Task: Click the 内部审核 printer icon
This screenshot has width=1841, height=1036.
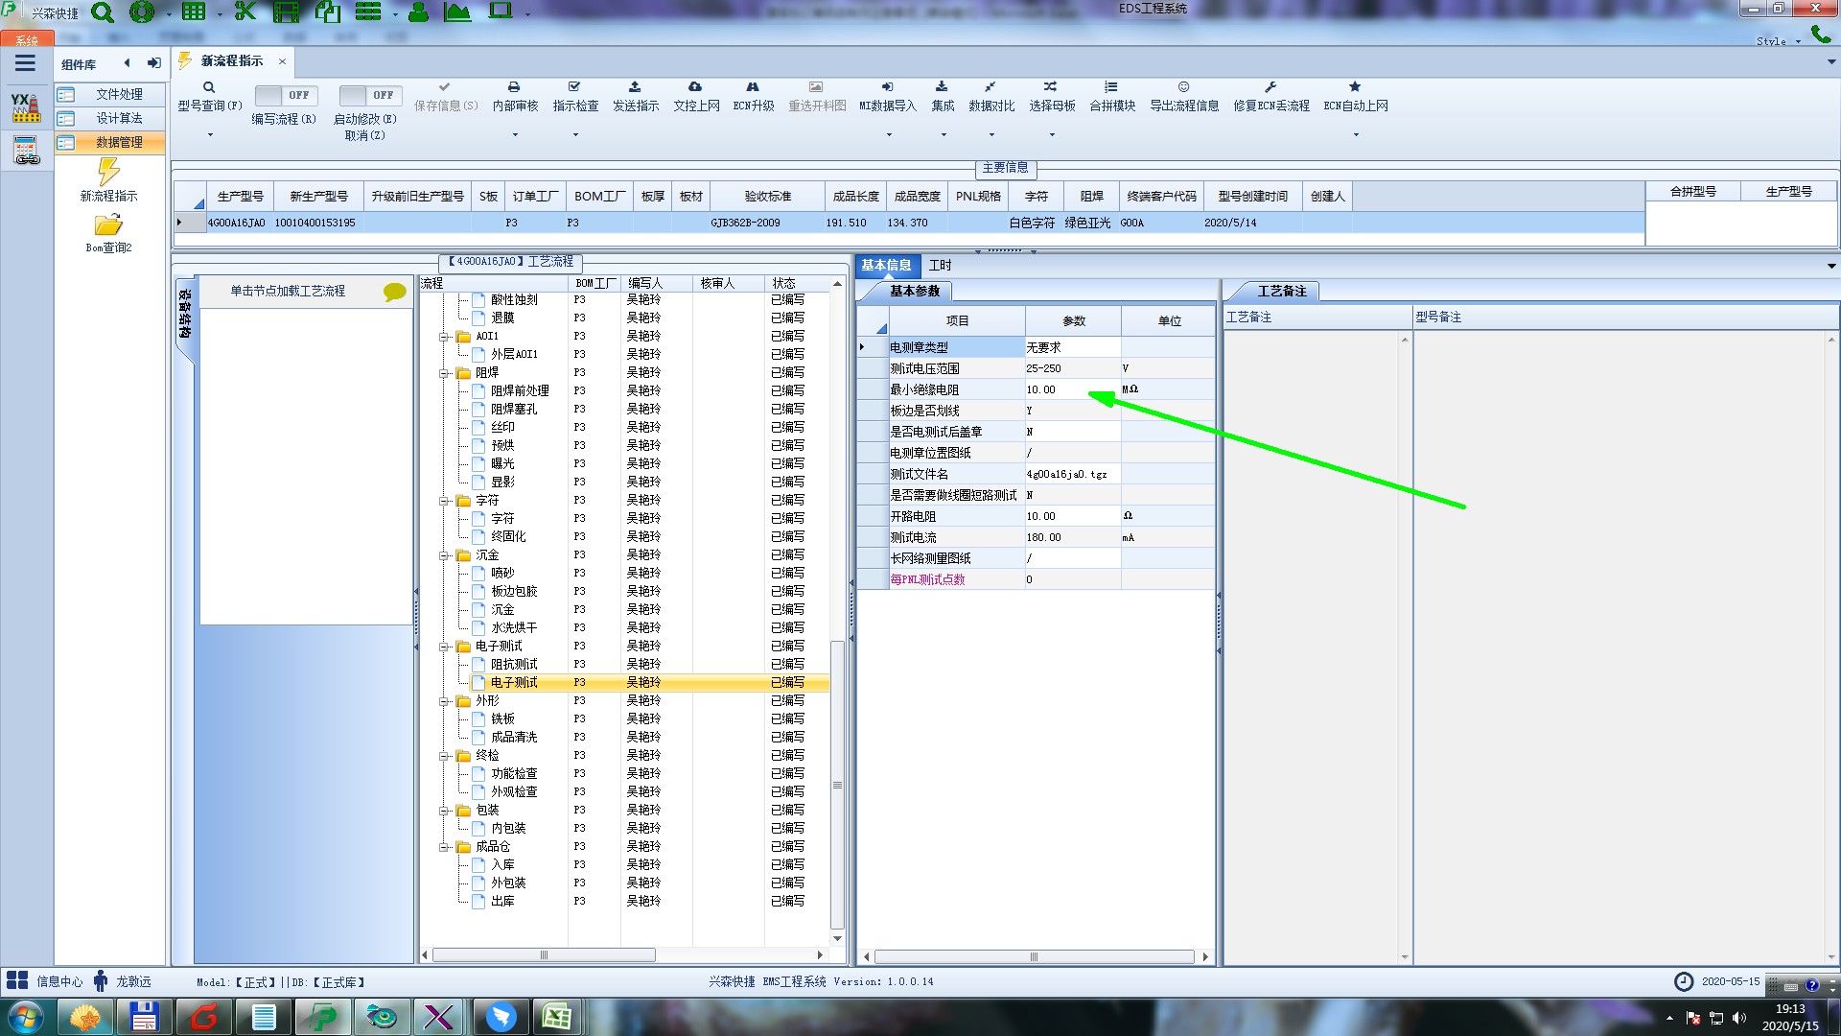Action: (x=514, y=87)
